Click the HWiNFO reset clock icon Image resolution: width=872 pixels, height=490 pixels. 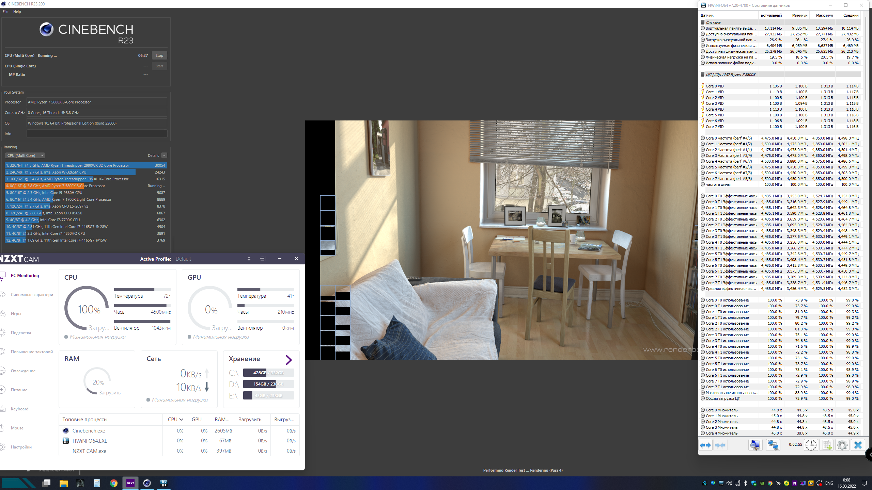811,445
